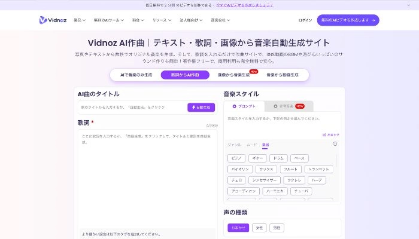The width and height of the screenshot is (419, 239).
Task: Pick the ベース instrument tag
Action: tap(299, 158)
